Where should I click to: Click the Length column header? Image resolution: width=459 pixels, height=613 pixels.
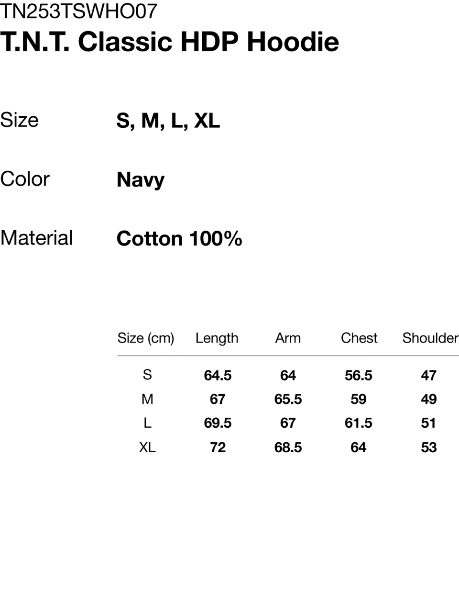pos(217,338)
